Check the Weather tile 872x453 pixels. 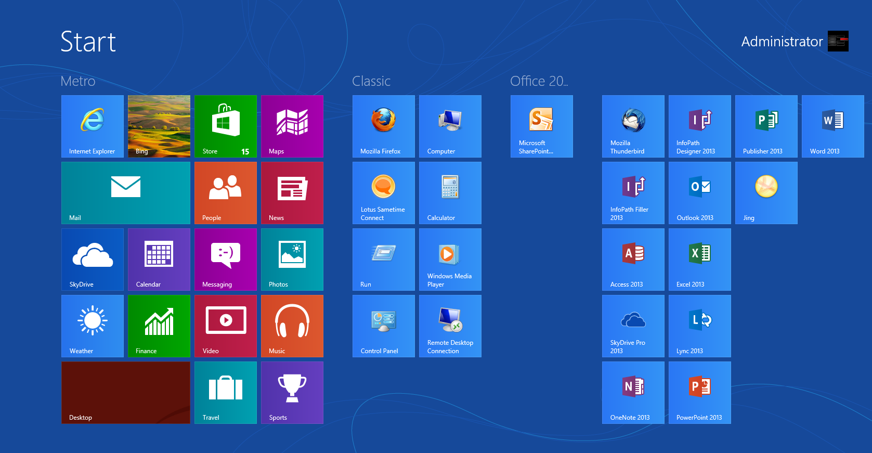93,326
